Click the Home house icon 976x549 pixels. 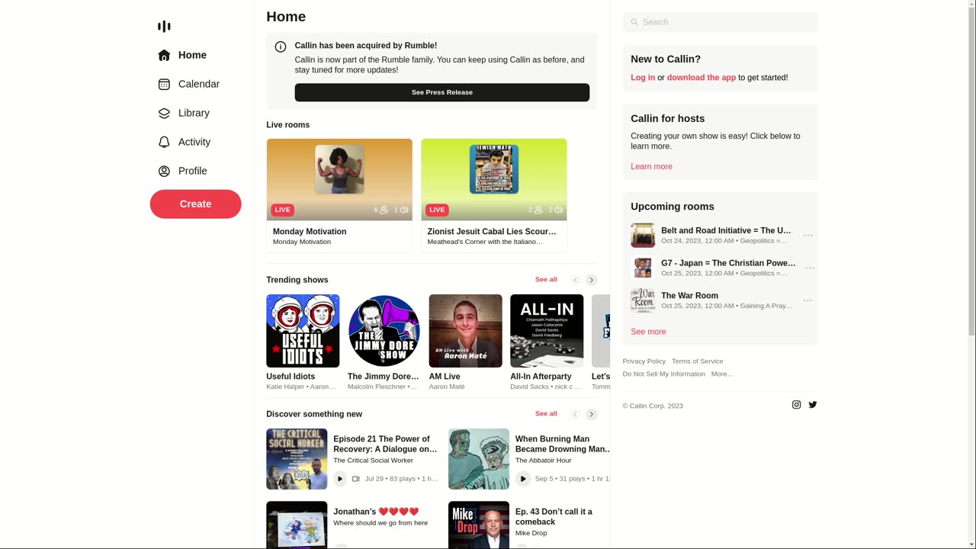coord(164,55)
